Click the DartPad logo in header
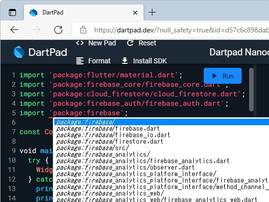The height and width of the screenshot is (202, 269). click(x=40, y=52)
